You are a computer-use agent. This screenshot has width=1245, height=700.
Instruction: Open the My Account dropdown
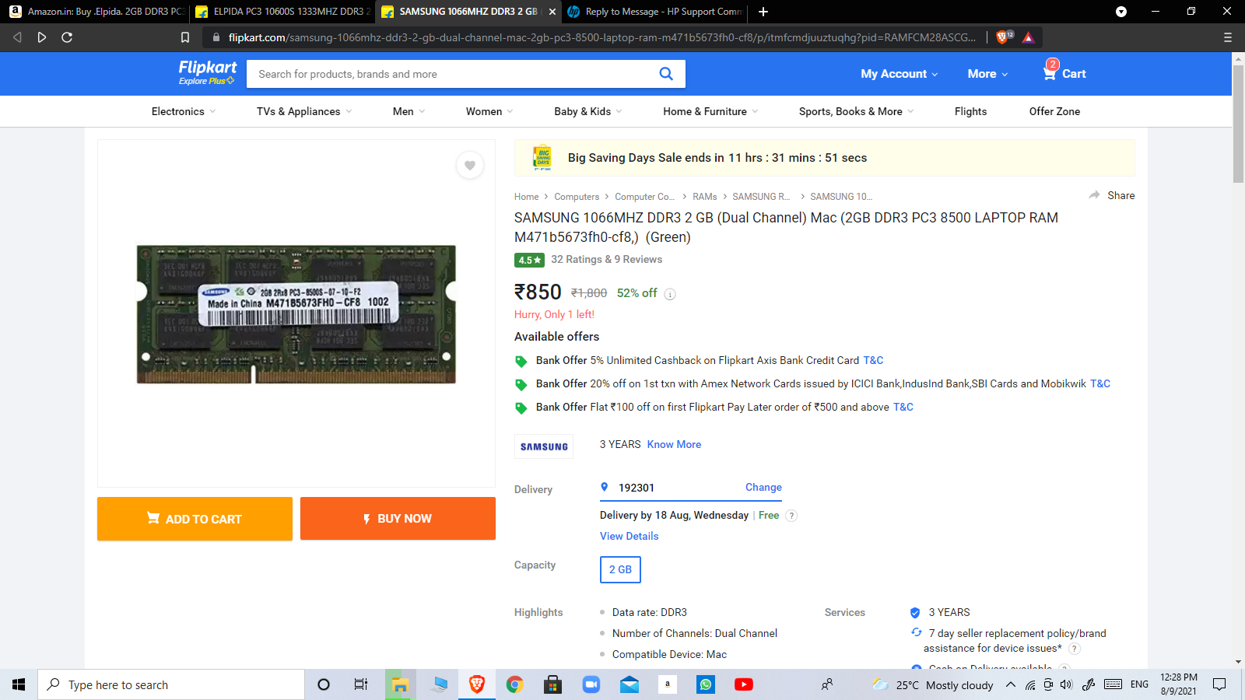(897, 73)
